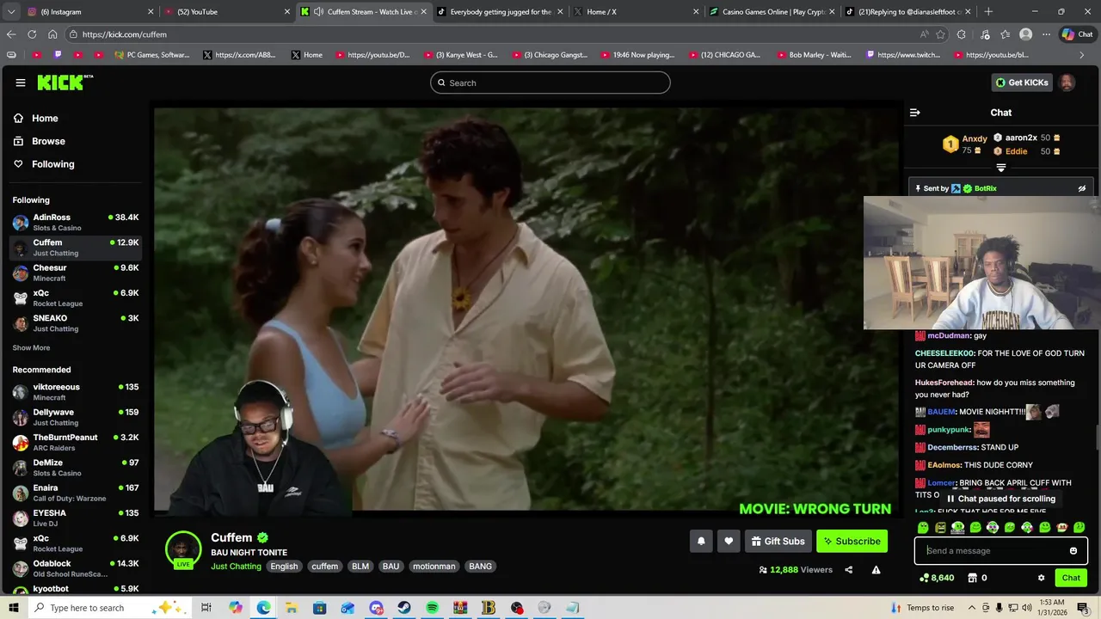Hide the pinned BotRix message
Screen dimensions: 1101x619
click(1082, 188)
